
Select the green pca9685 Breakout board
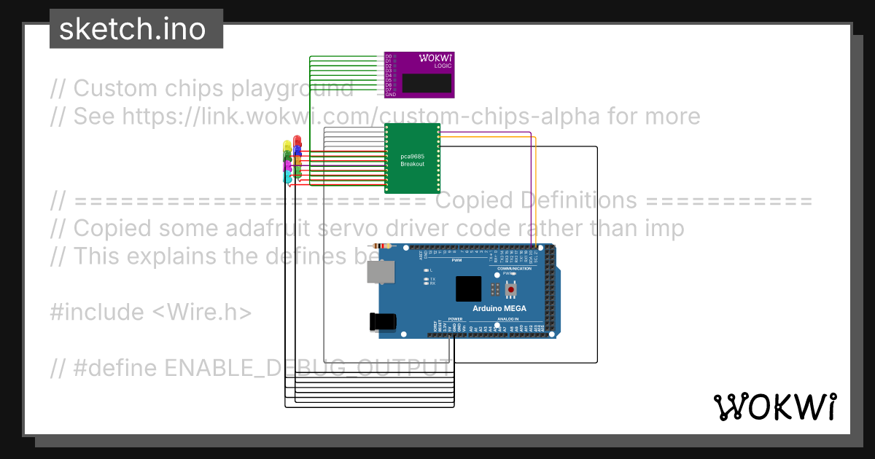click(x=412, y=158)
